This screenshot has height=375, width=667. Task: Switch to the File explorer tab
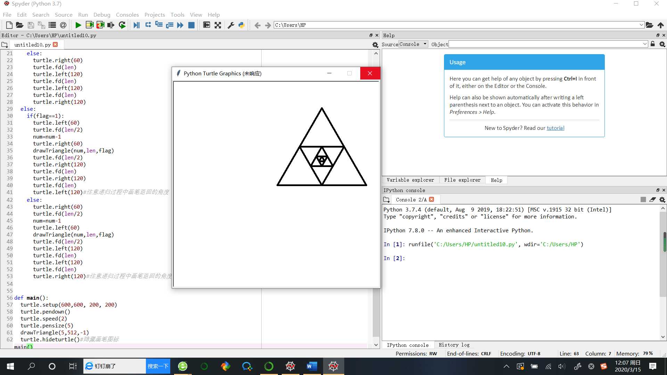click(x=462, y=180)
